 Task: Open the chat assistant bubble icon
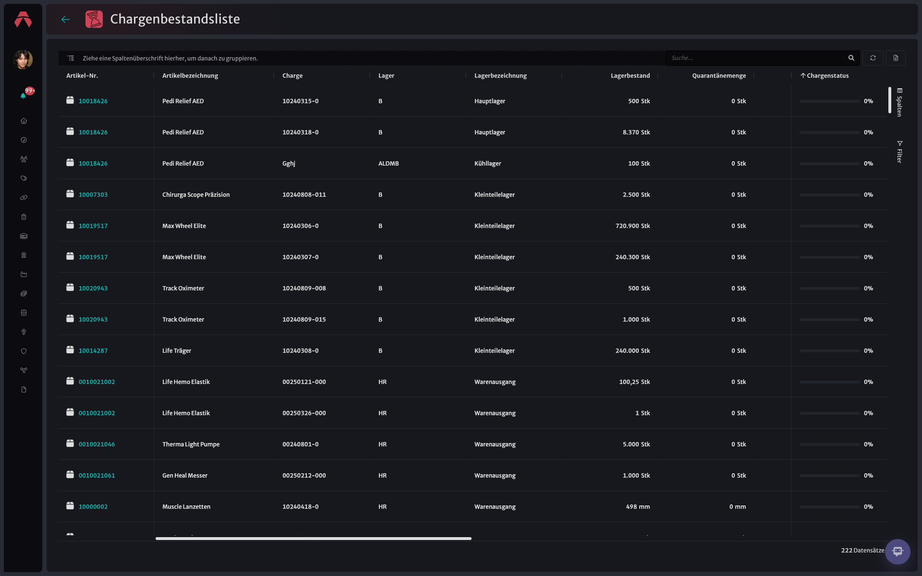(x=898, y=552)
